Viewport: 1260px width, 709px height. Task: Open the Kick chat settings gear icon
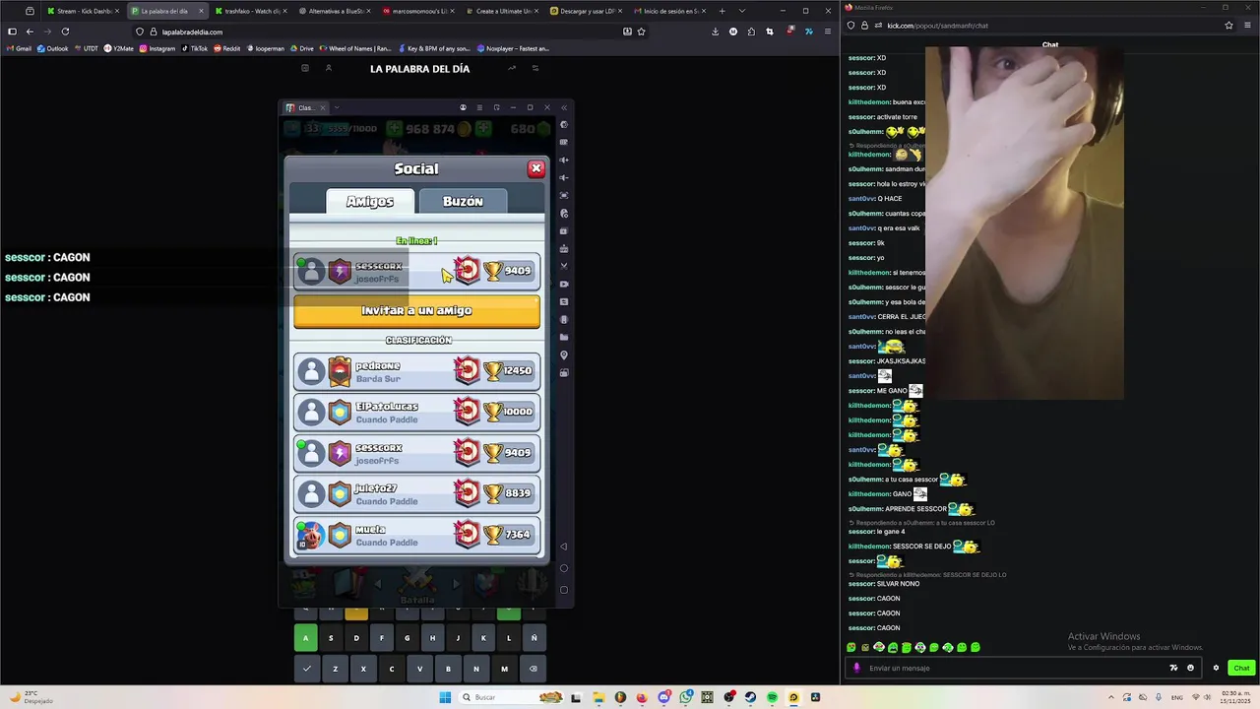1216,668
